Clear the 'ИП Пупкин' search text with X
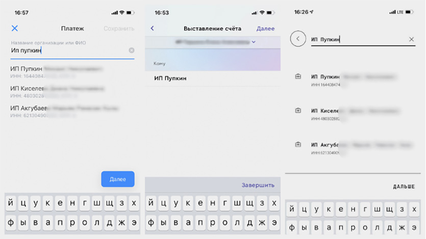The width and height of the screenshot is (426, 239). [411, 39]
